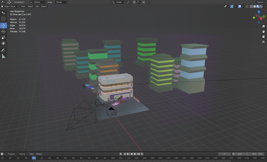Click frame 100 on timeline ruler
The width and height of the screenshot is (267, 162).
point(113,158)
